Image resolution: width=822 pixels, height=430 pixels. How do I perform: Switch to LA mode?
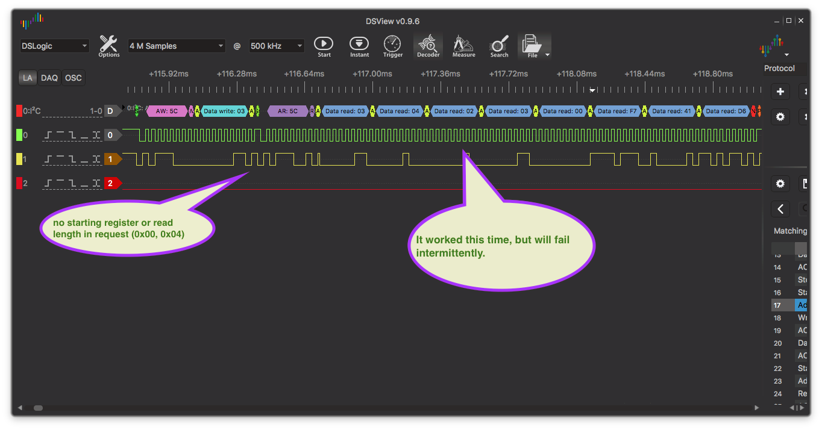[28, 78]
